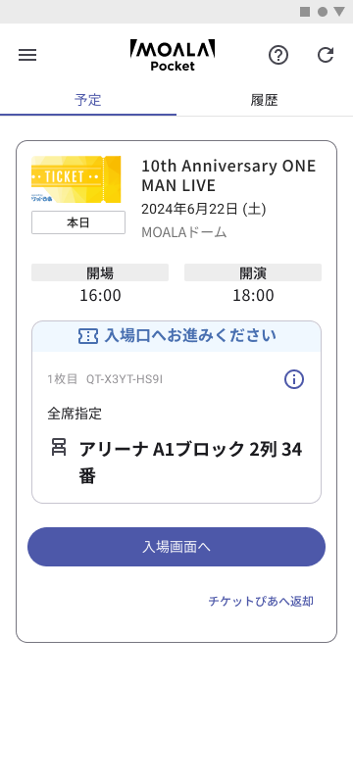Click ticket code QT-X3YT-HS9I
This screenshot has height=784, width=353.
125,379
